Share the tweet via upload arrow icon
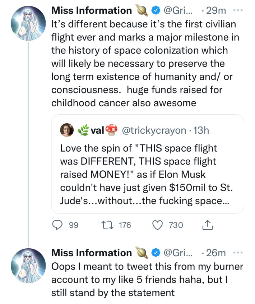 click(207, 225)
